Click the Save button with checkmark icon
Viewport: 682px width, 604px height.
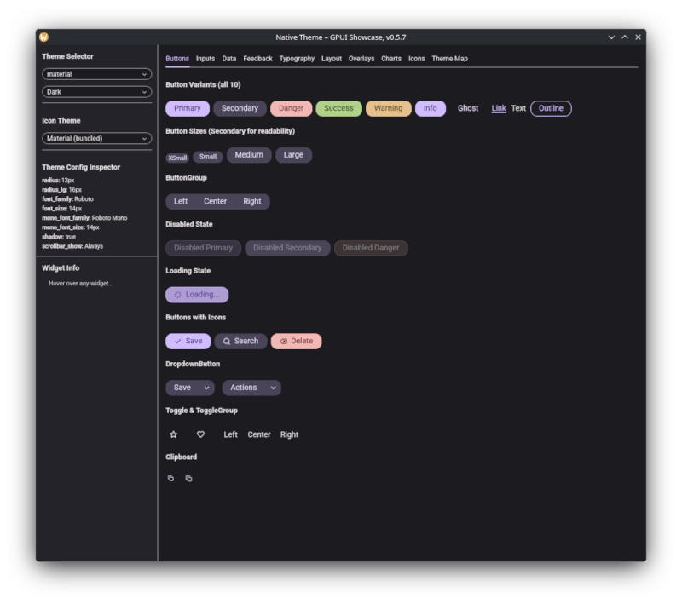pyautogui.click(x=188, y=341)
